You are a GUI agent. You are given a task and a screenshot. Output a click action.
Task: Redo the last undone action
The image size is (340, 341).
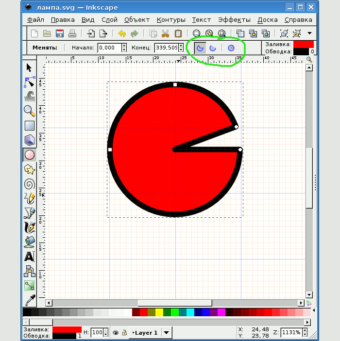tap(134, 33)
